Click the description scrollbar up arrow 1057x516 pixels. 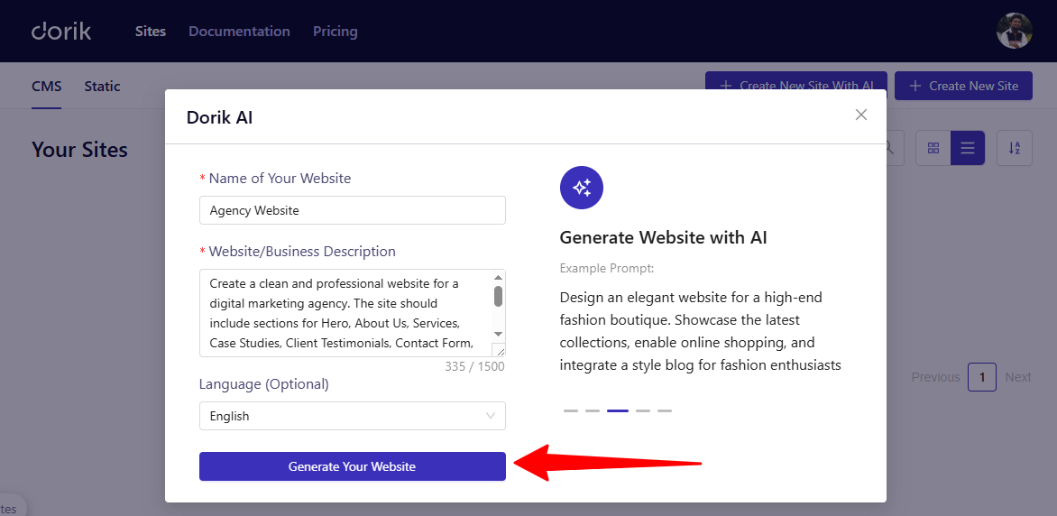[x=498, y=277]
